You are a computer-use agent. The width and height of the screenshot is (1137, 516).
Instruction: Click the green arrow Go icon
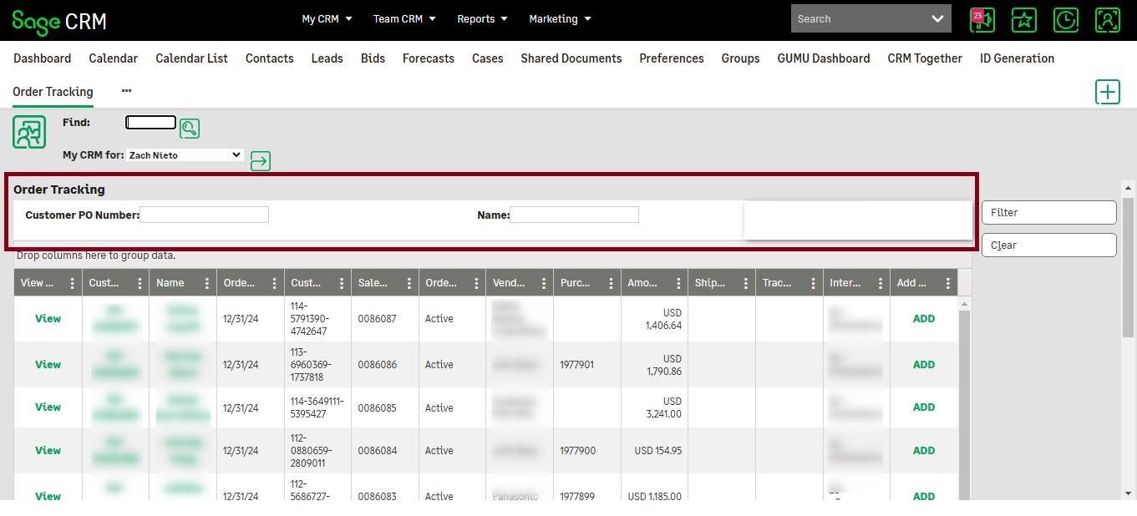261,161
